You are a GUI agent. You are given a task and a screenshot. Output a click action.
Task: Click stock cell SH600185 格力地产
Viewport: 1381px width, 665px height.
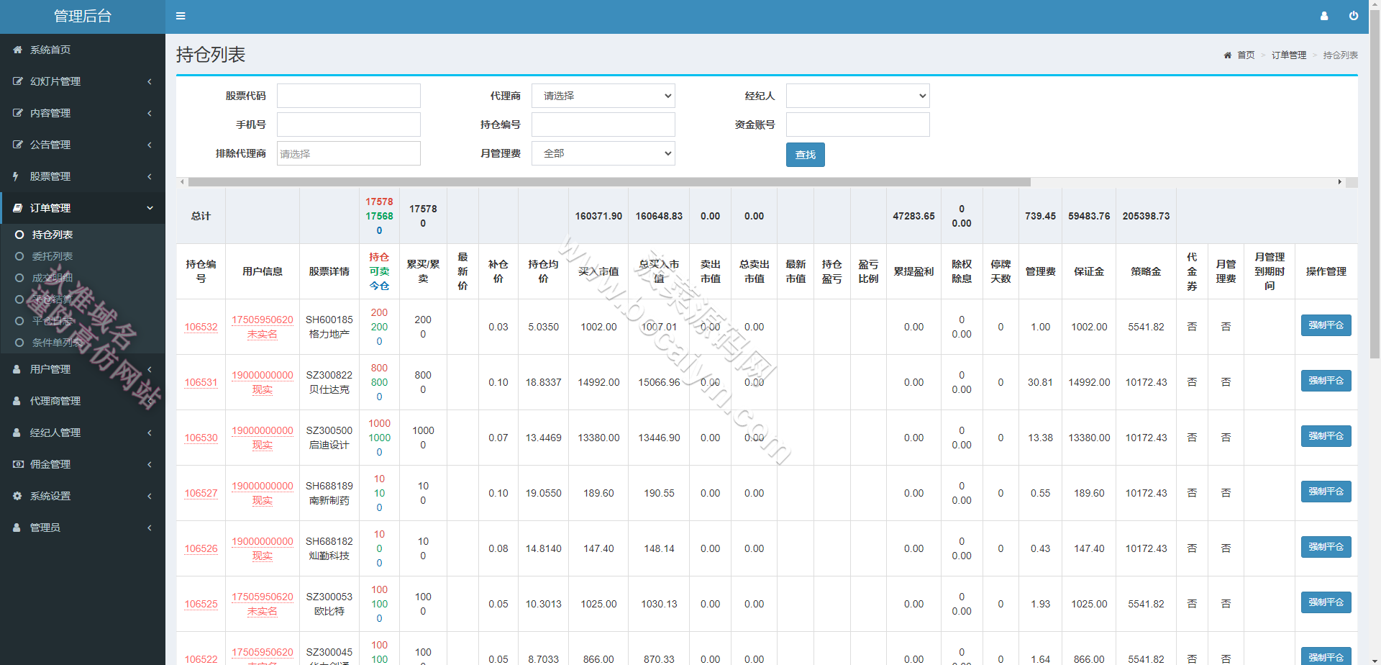[329, 327]
